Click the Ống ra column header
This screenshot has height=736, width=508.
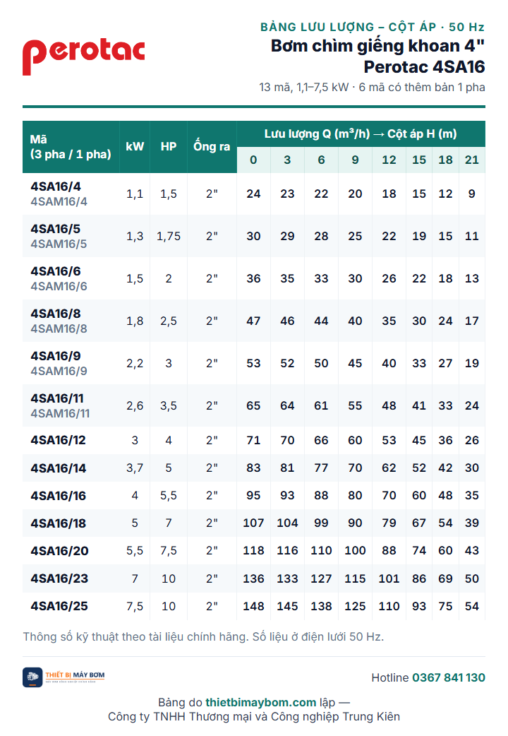click(x=212, y=146)
